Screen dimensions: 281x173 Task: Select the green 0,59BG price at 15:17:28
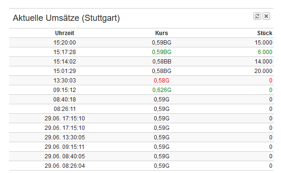click(x=161, y=52)
